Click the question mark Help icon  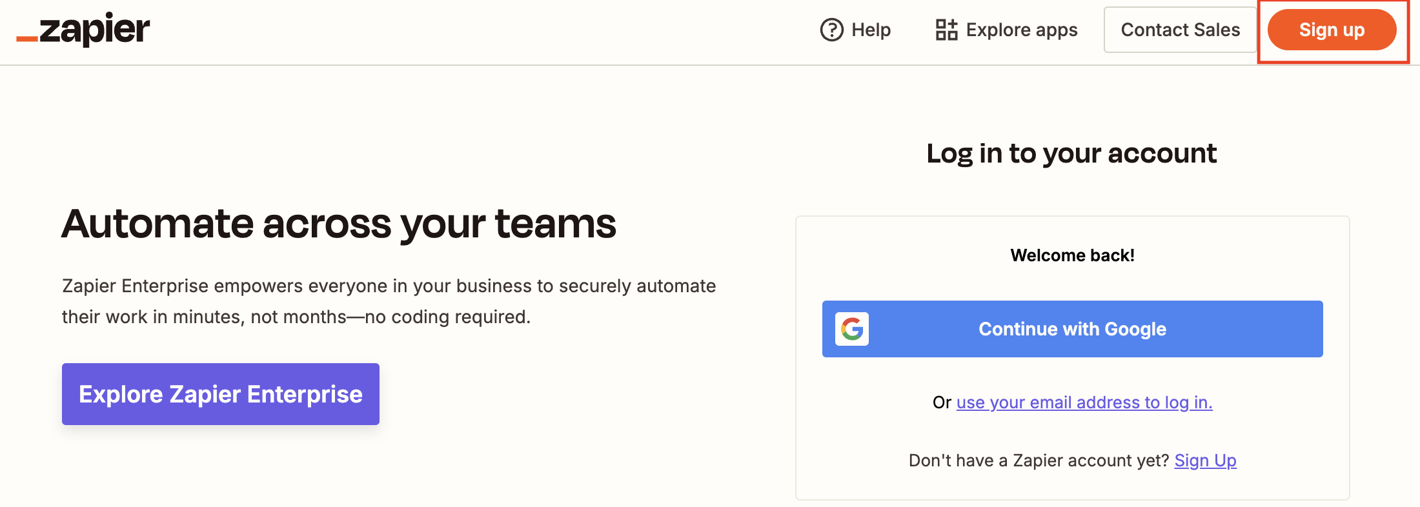point(831,30)
